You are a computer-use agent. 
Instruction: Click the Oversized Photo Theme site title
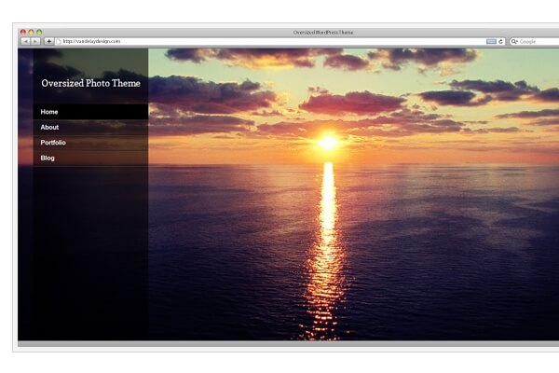pyautogui.click(x=90, y=83)
